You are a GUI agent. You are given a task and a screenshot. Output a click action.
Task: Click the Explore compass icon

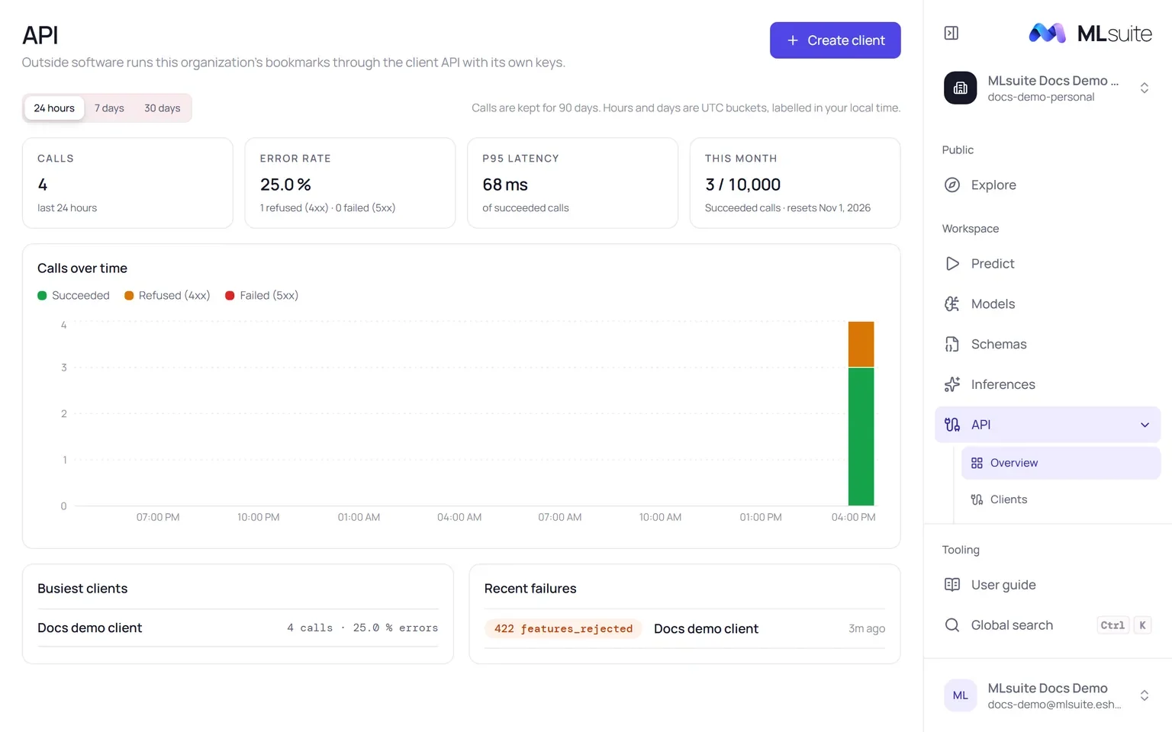click(952, 185)
